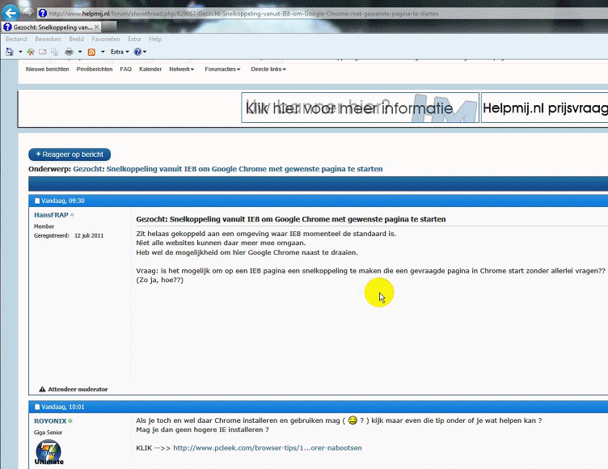Click the 'Klik hier voor meer informatie' banner
The width and height of the screenshot is (608, 469).
361,108
